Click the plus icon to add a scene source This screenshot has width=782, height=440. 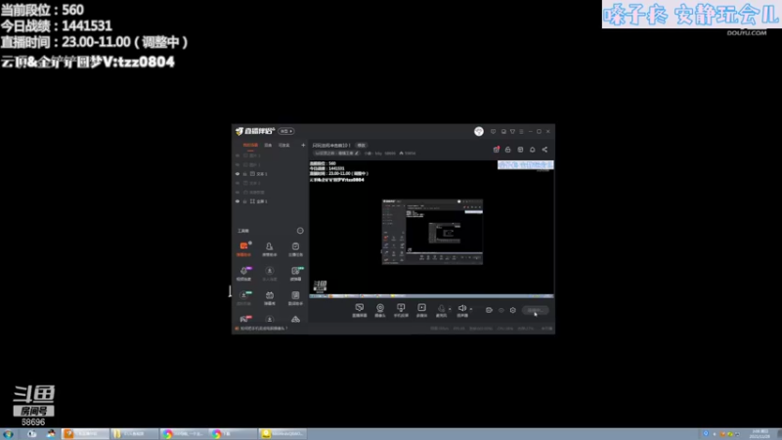(303, 145)
